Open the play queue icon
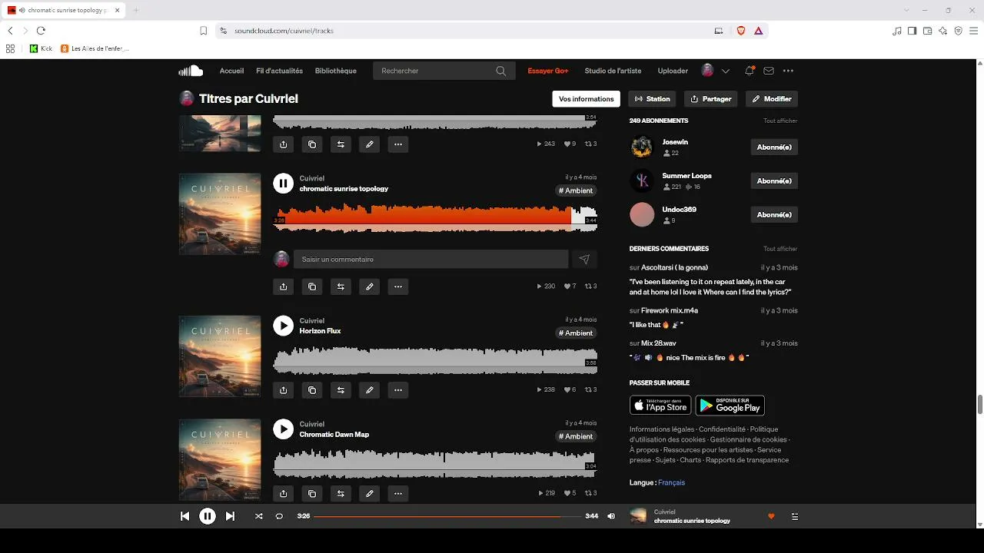Screen dimensions: 984x553 [x=795, y=517]
